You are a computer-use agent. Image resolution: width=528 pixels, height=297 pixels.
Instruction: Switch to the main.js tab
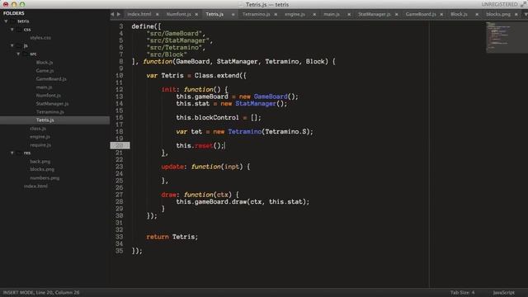pos(332,14)
